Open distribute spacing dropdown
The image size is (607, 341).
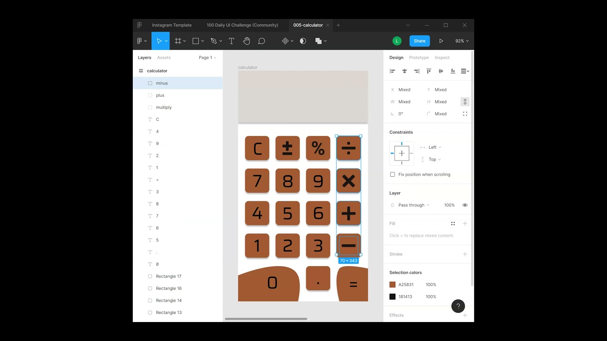click(465, 71)
